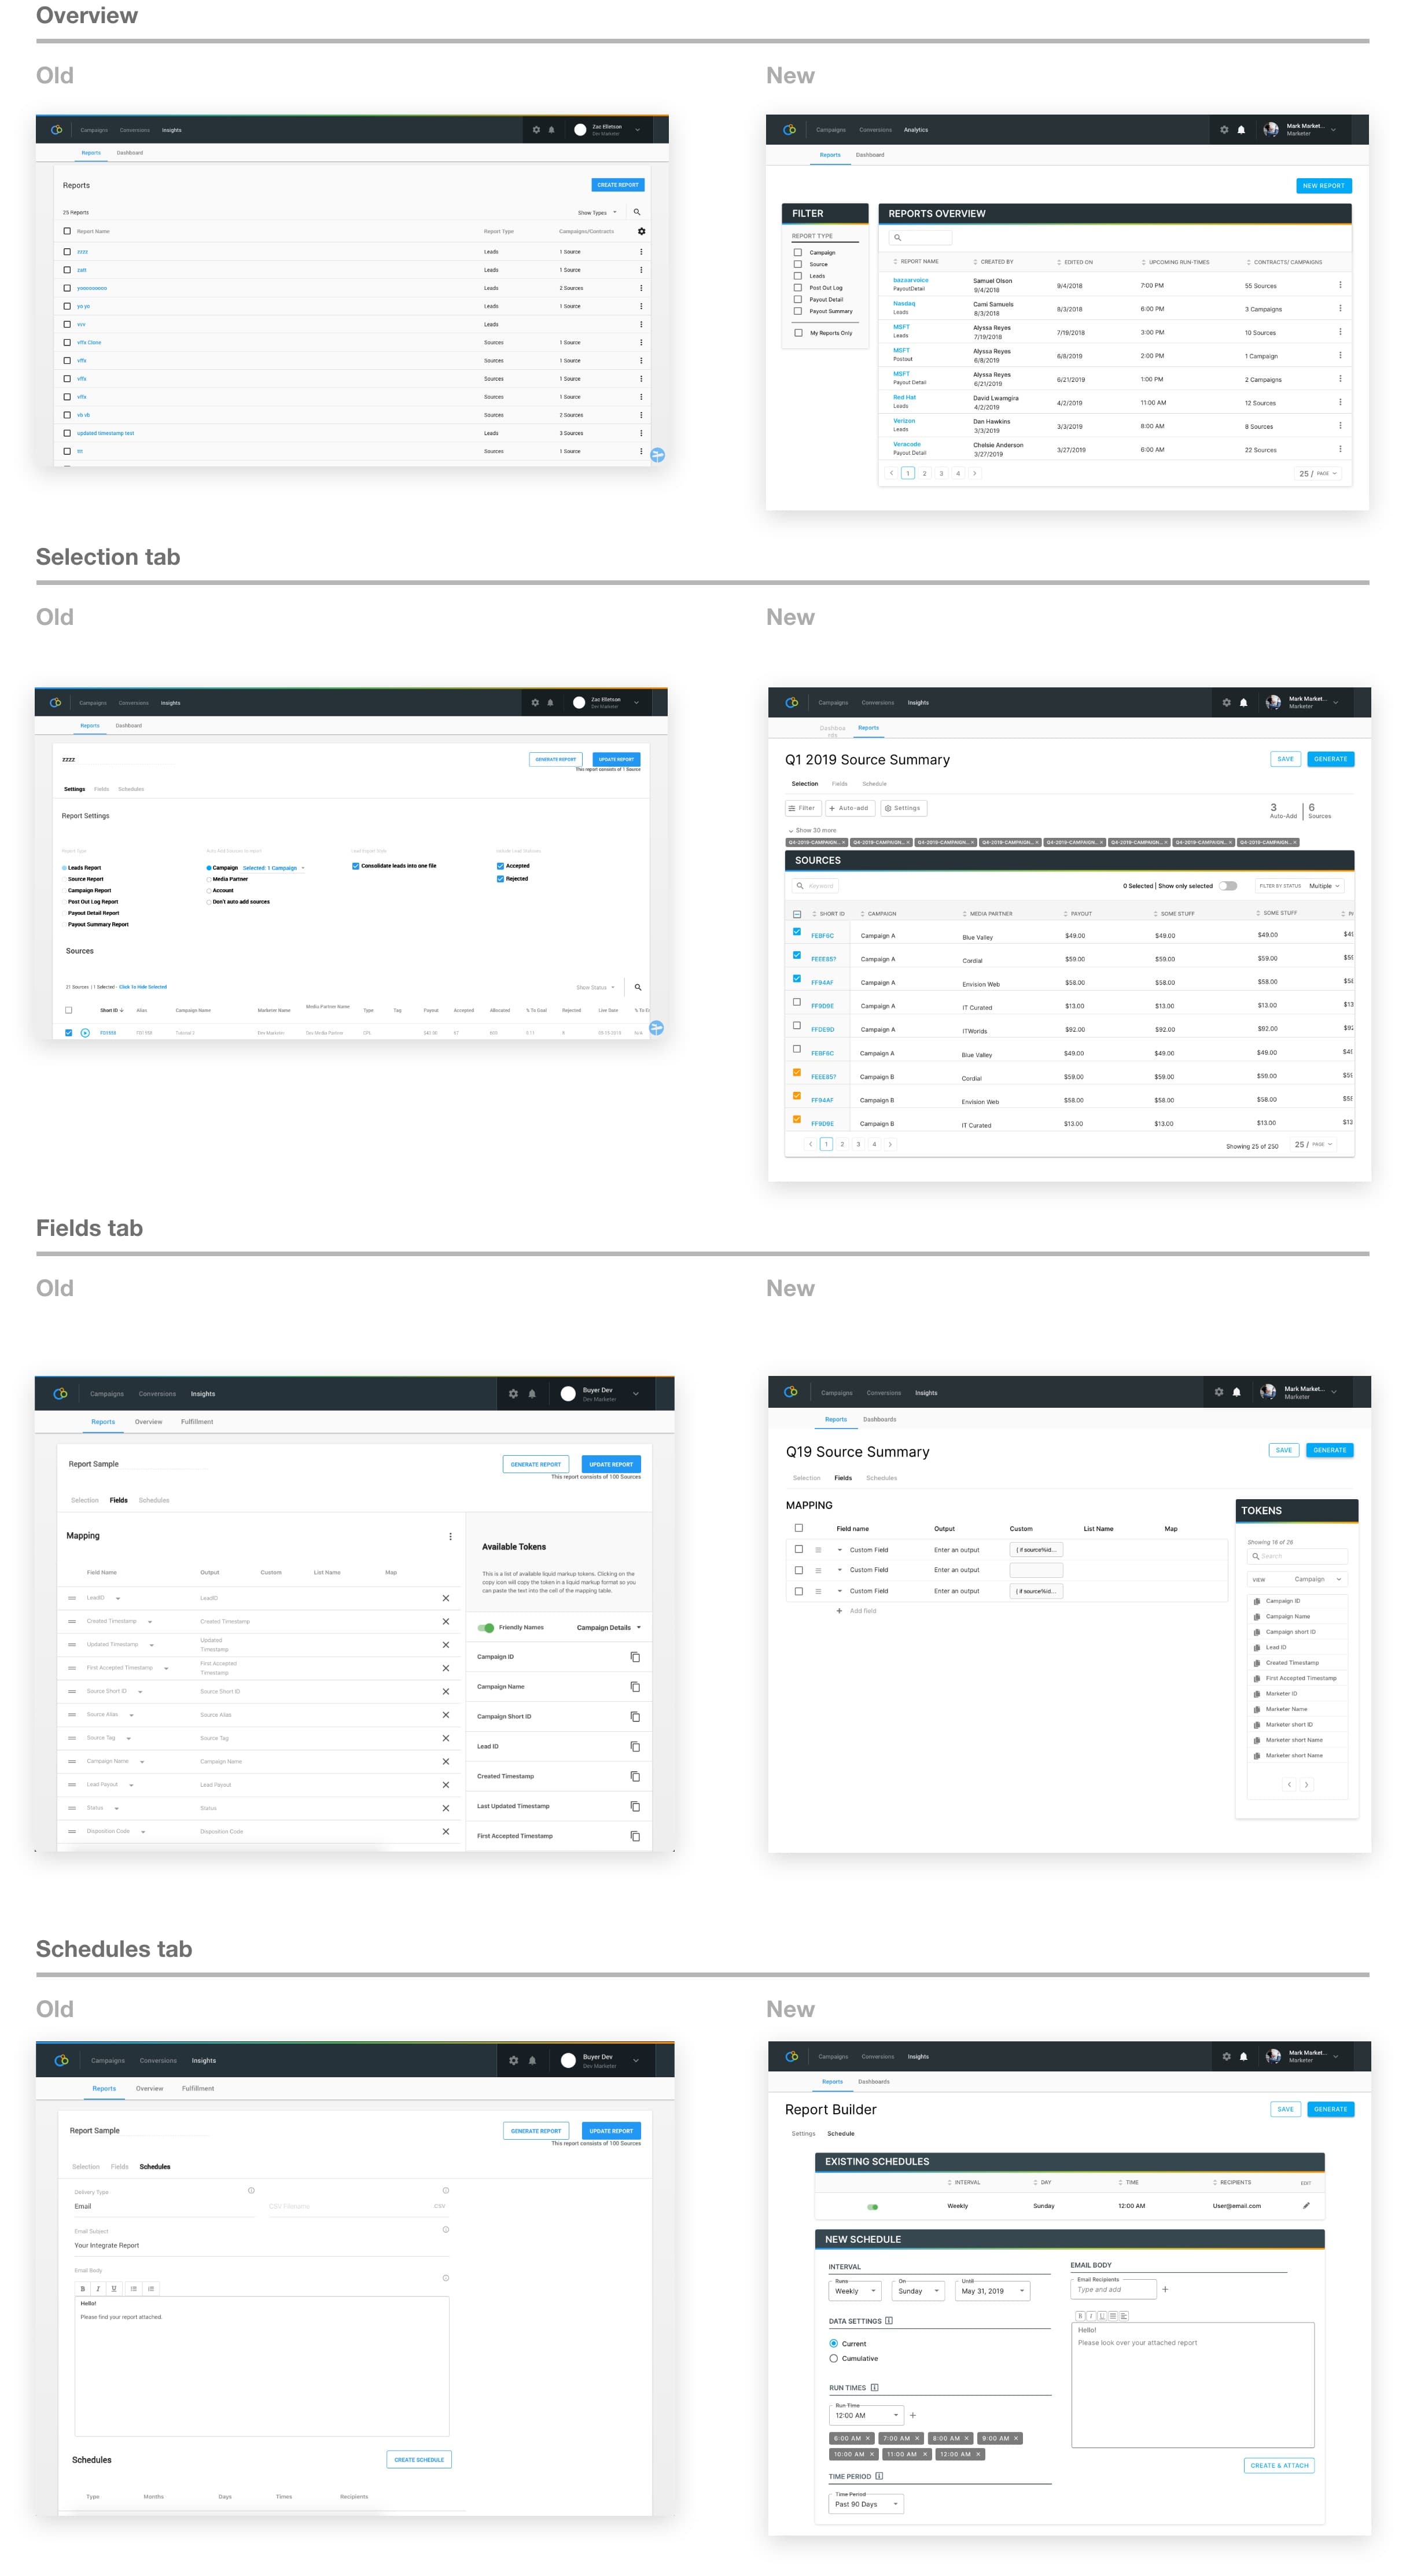
Task: Uncheck the FEBF6C Blue Valley checked row
Action: pos(797,931)
